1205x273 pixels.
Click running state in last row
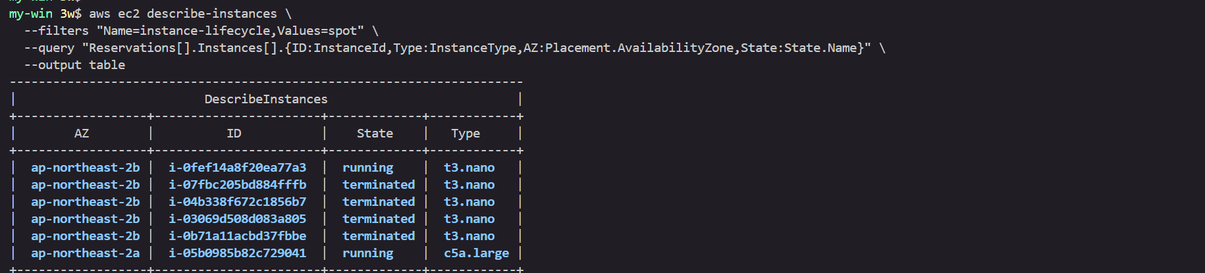coord(367,253)
